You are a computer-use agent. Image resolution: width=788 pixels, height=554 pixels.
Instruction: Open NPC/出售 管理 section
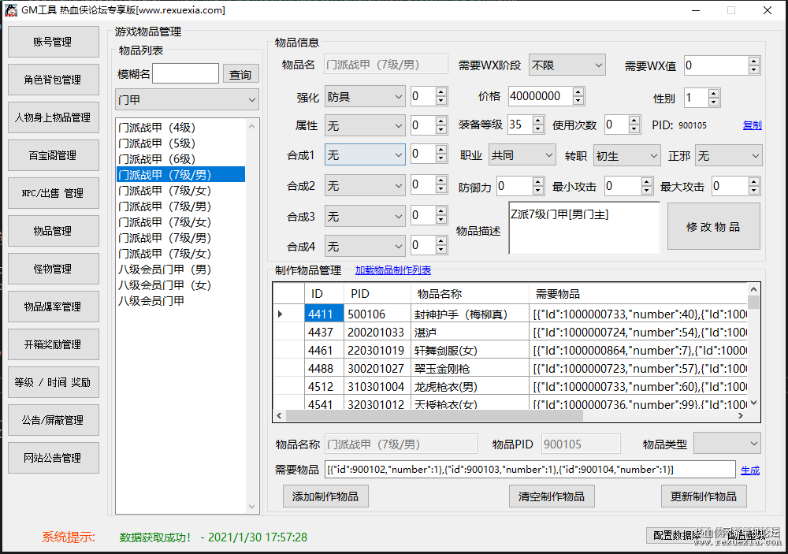[x=54, y=193]
